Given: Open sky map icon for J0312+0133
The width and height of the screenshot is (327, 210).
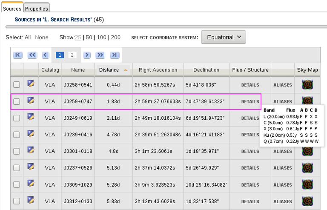Looking at the screenshot, I should coord(307,201).
